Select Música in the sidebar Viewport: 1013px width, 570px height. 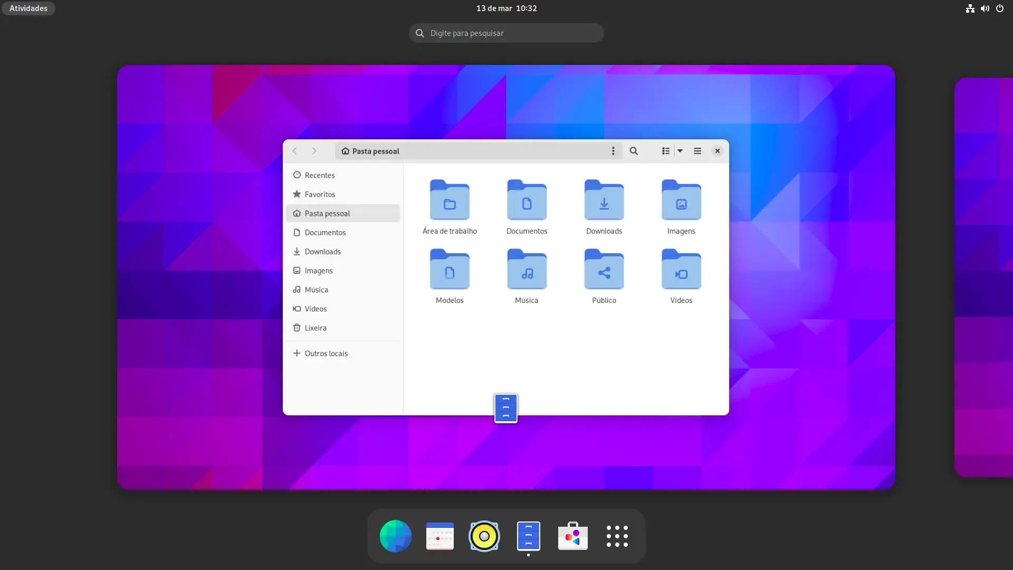[343, 289]
